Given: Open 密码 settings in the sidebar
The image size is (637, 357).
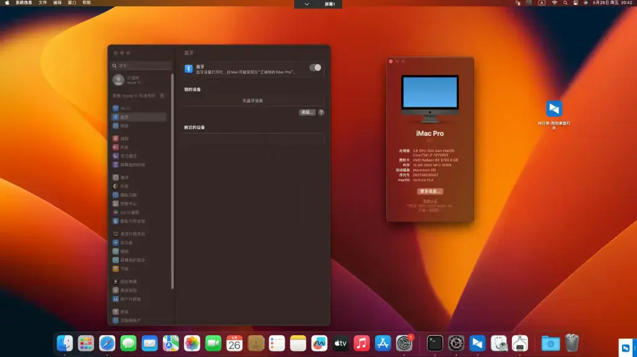Looking at the screenshot, I should point(139,312).
